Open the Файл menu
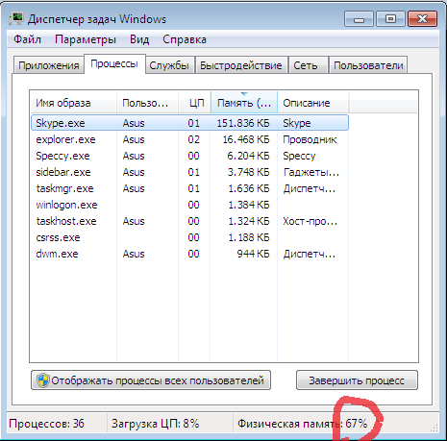 27,39
